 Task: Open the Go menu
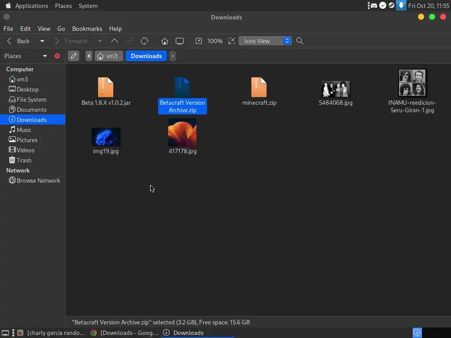tap(61, 29)
